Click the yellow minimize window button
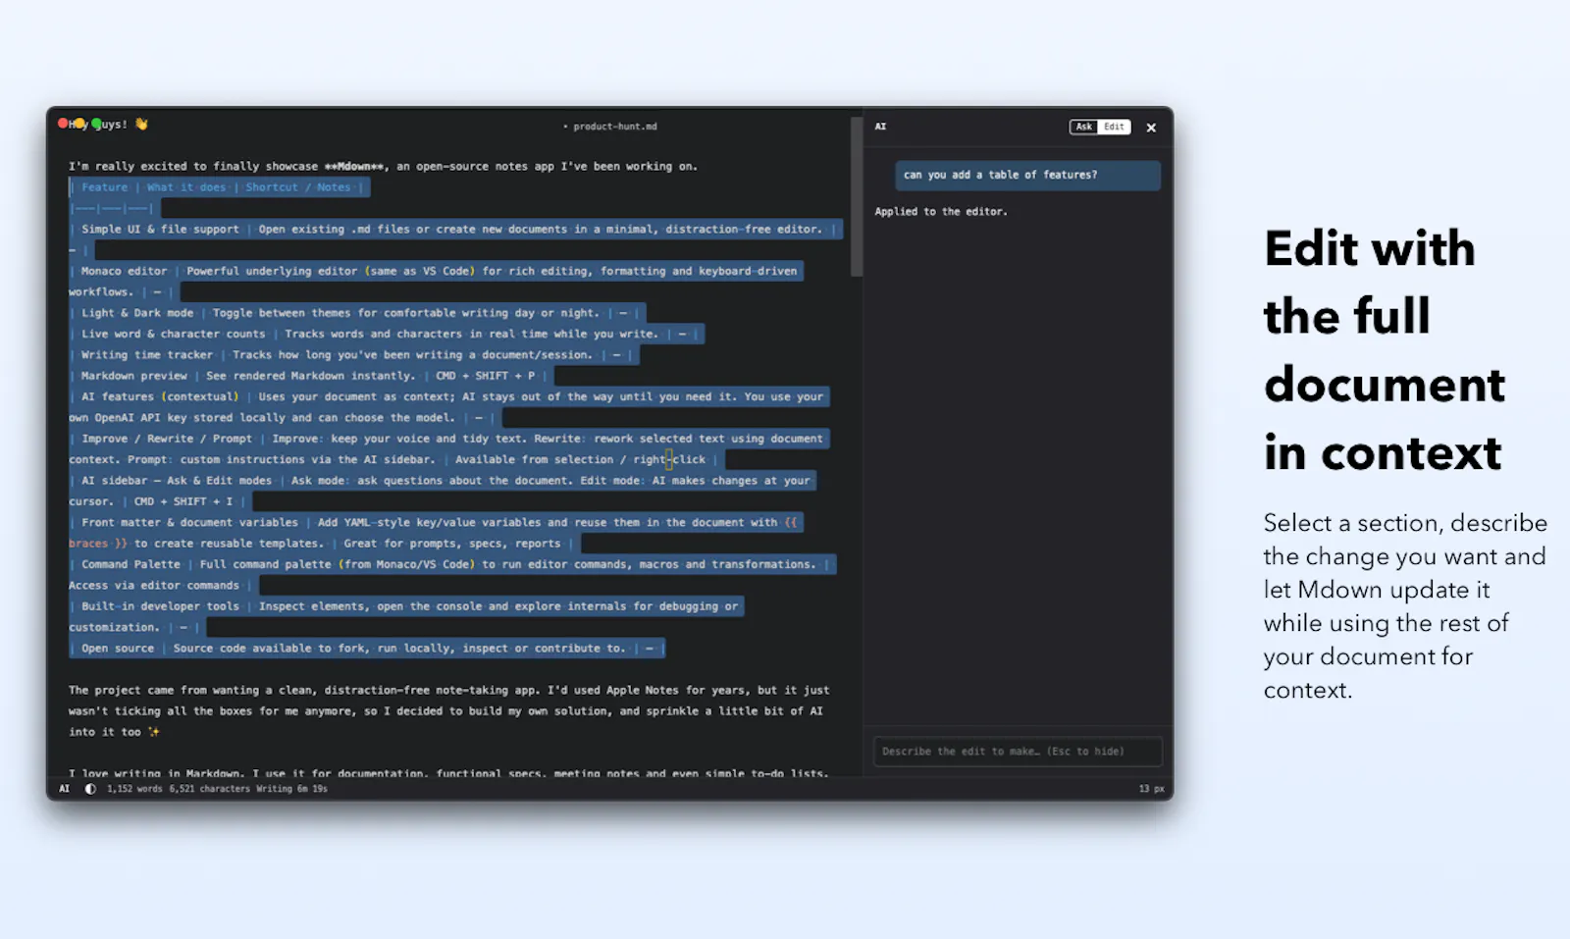 pos(80,124)
